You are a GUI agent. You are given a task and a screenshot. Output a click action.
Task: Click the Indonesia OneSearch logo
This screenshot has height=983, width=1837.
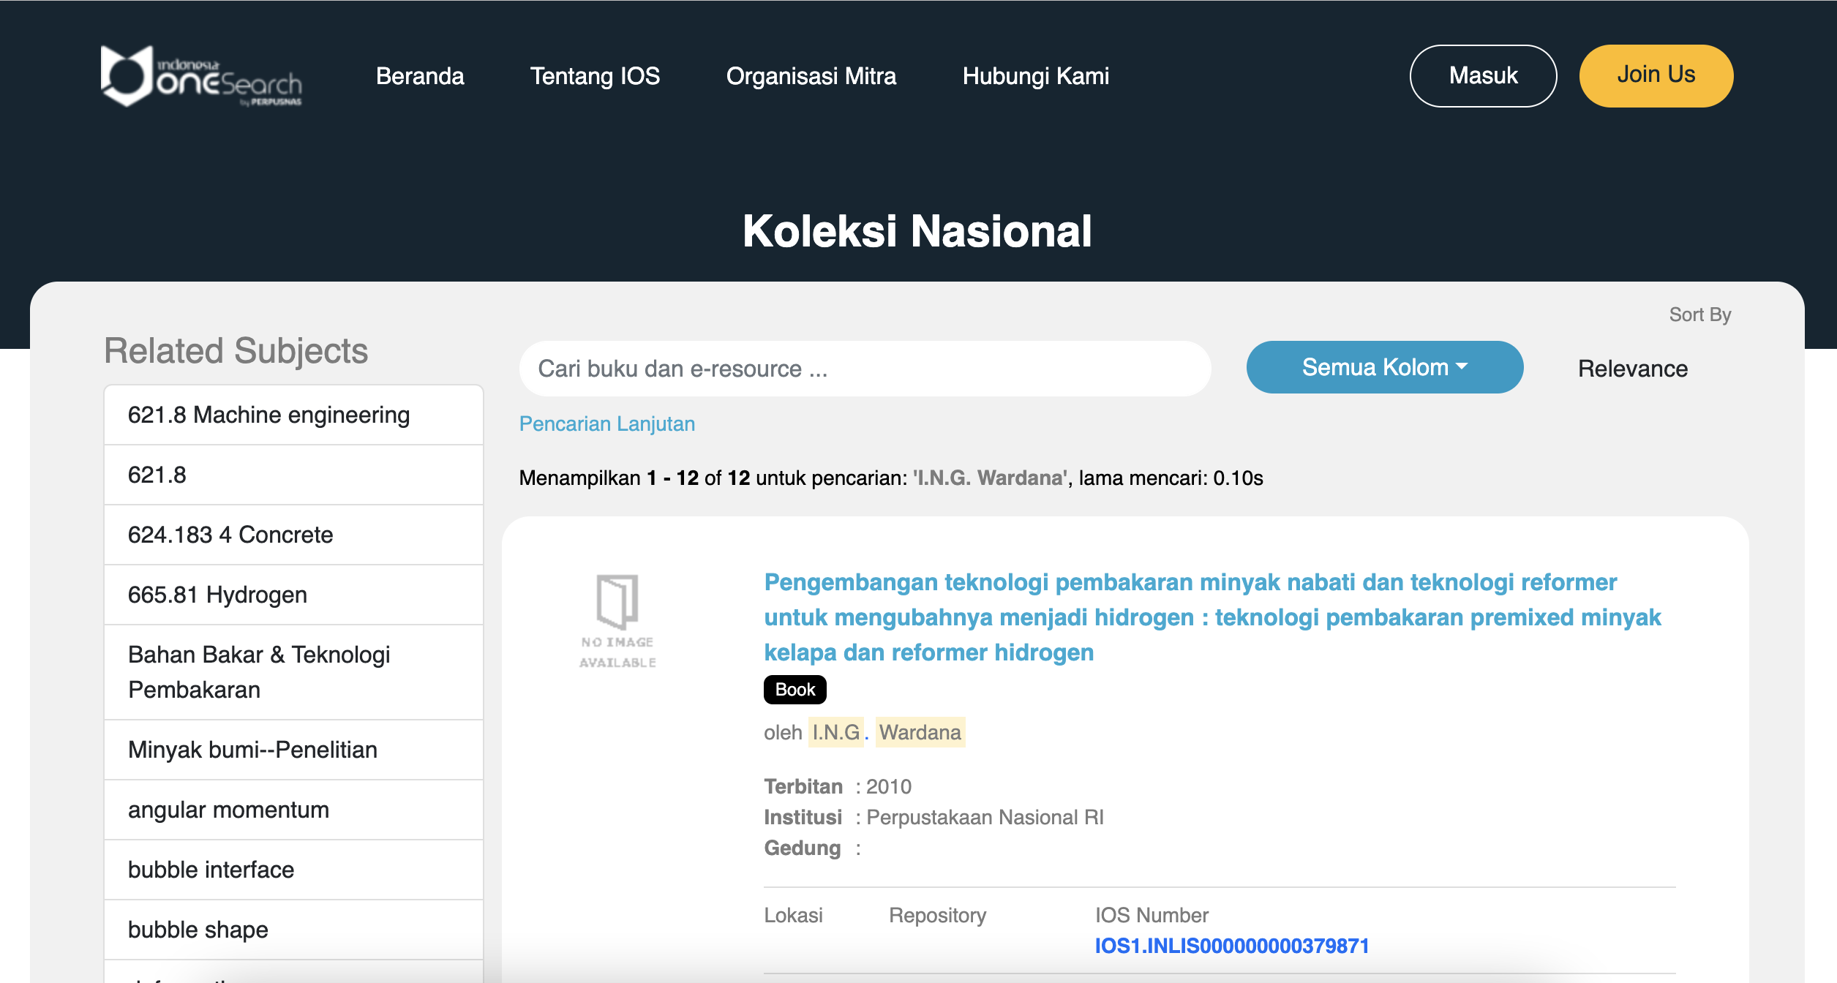[x=201, y=76]
